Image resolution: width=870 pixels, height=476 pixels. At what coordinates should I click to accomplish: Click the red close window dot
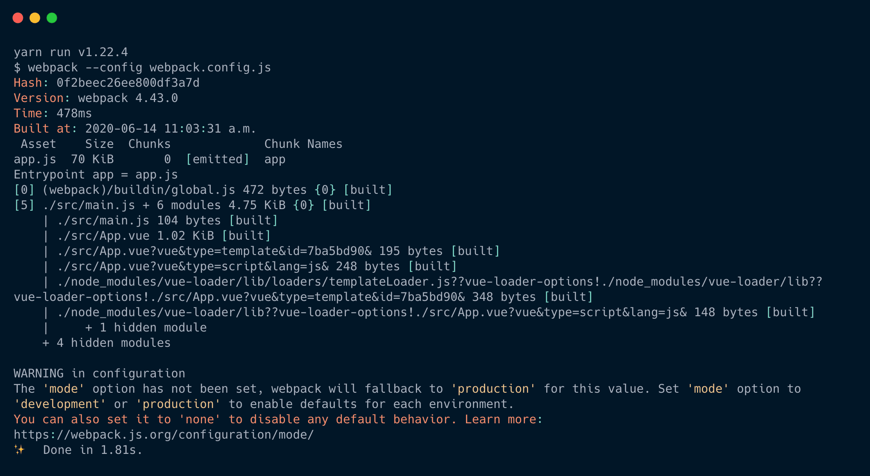[x=18, y=18]
